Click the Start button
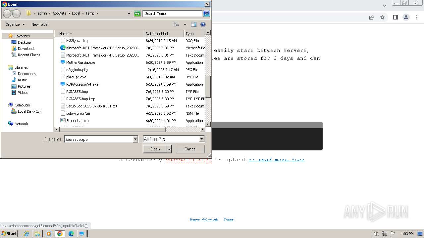 [9, 234]
